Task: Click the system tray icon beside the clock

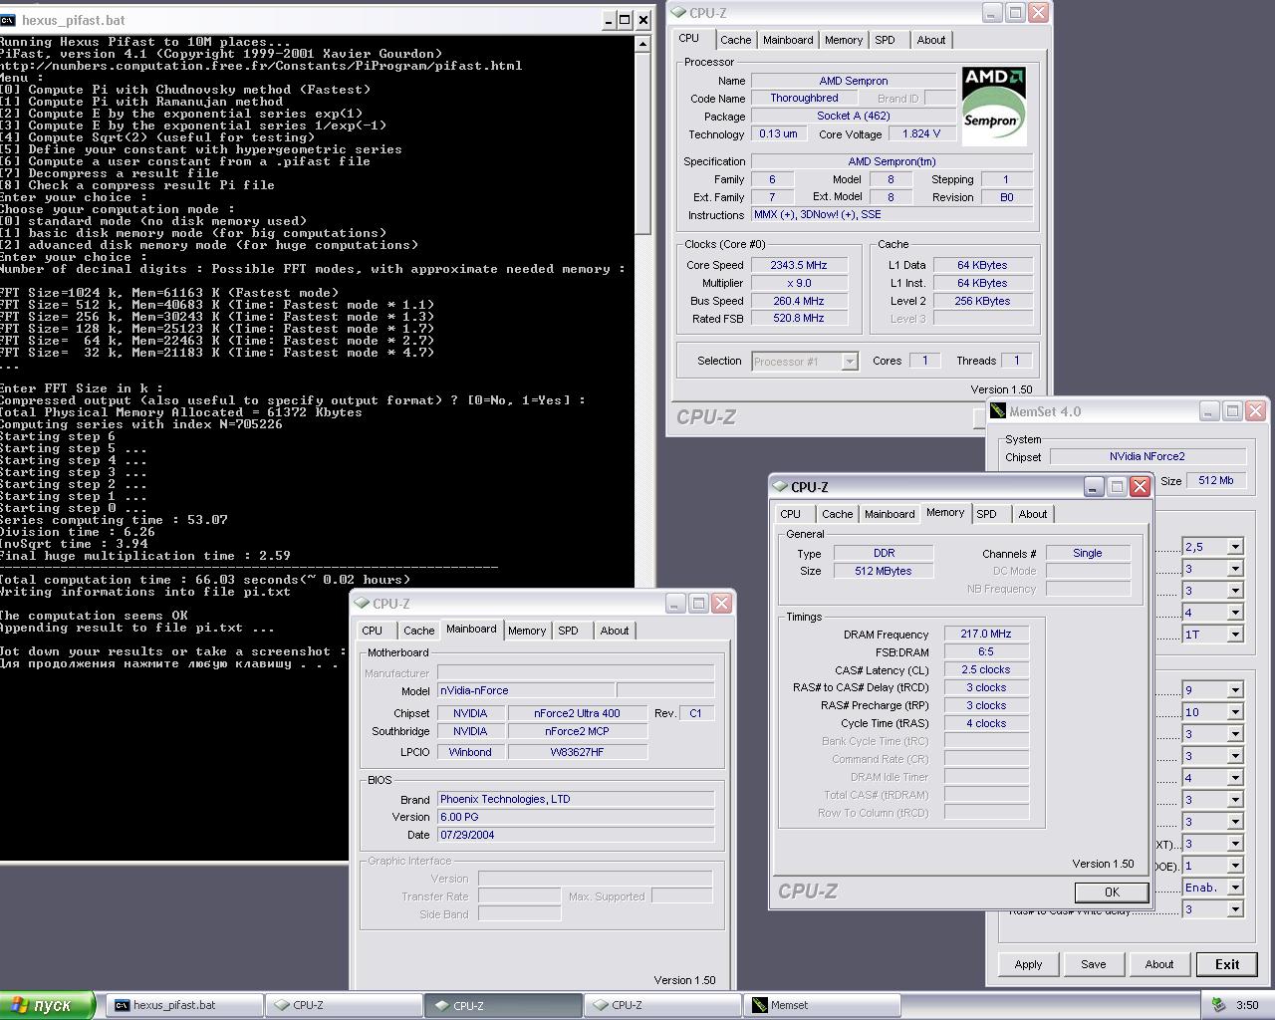Action: click(x=1217, y=1005)
